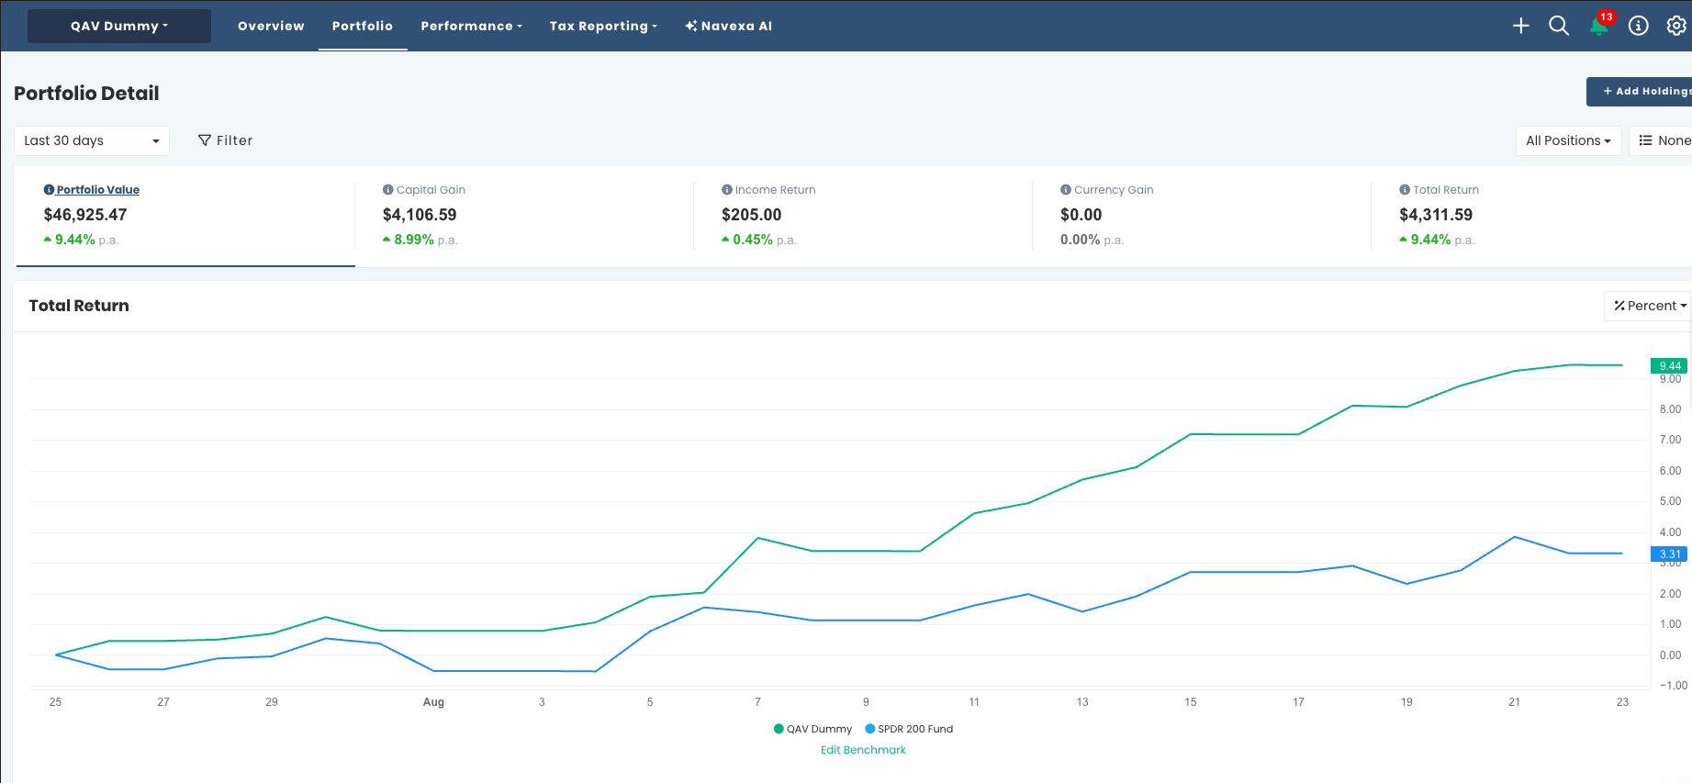Open search with the magnifier icon
The width and height of the screenshot is (1692, 783).
coord(1559,26)
